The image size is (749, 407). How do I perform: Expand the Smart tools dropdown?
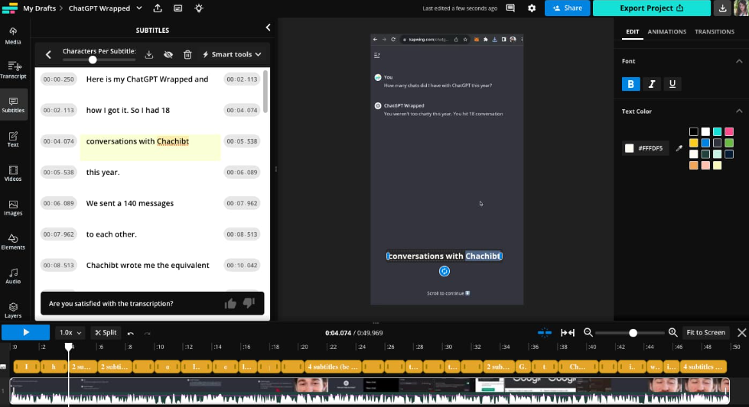tap(232, 54)
